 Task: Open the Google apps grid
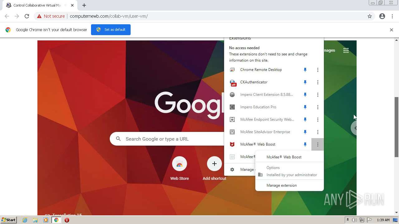click(346, 50)
